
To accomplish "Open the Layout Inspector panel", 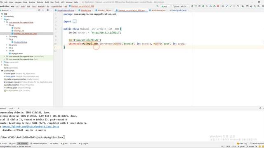I will [257, 143].
